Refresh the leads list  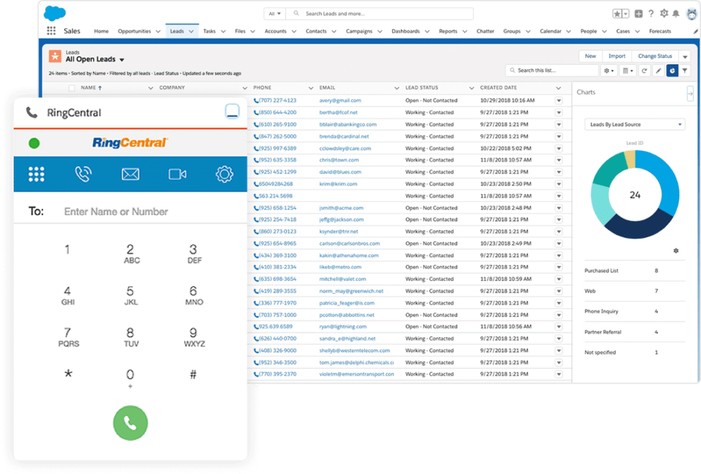(x=644, y=71)
